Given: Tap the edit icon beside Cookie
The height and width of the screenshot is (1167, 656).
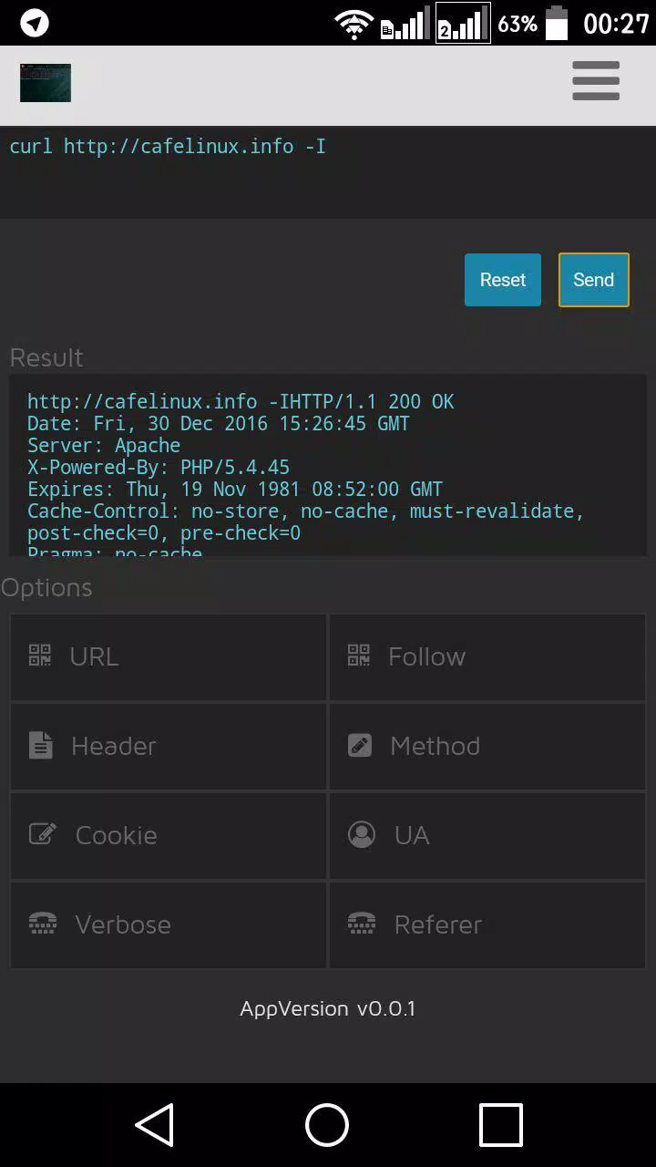Looking at the screenshot, I should [42, 834].
